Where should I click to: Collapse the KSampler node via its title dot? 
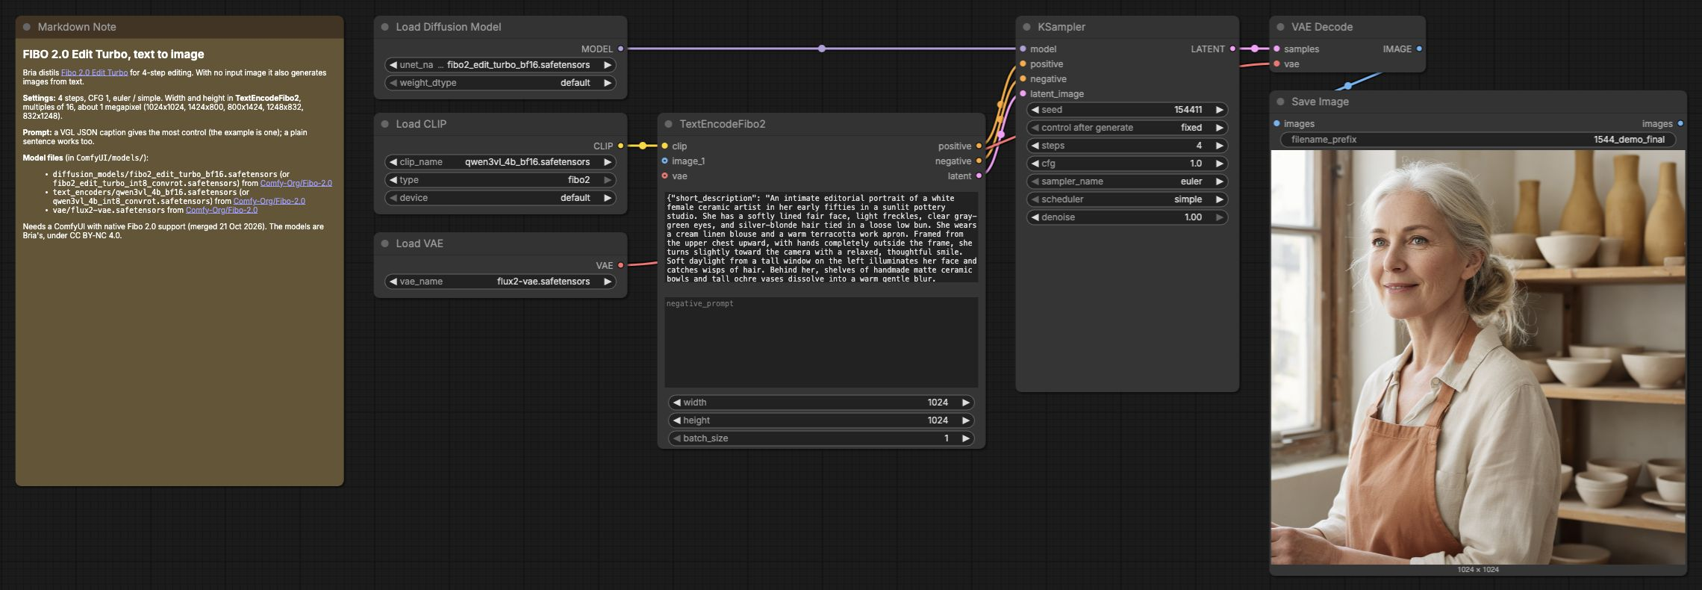click(x=1027, y=27)
